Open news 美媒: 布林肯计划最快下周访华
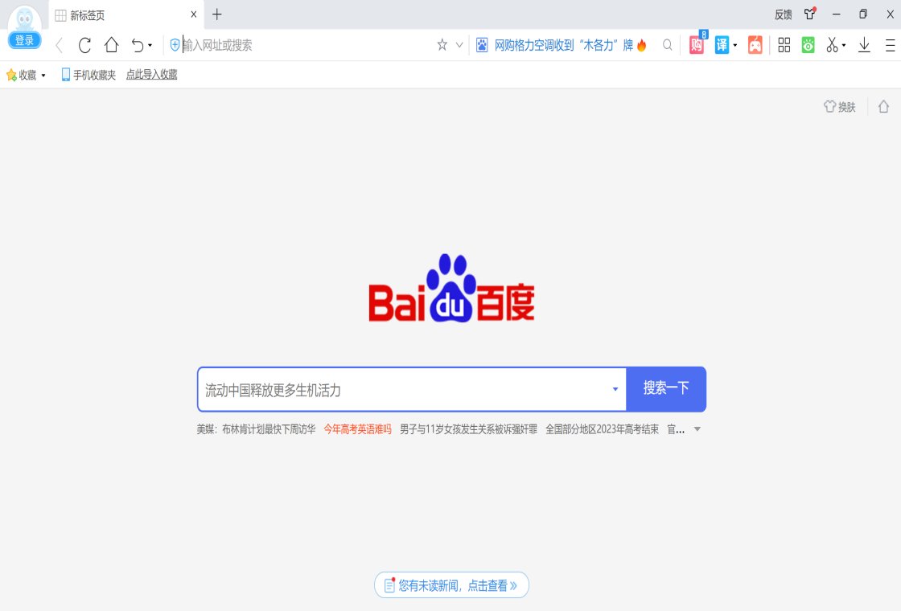This screenshot has width=901, height=611. (x=256, y=429)
